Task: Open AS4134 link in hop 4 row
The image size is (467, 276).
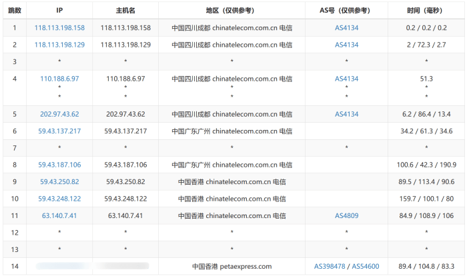Action: (347, 79)
